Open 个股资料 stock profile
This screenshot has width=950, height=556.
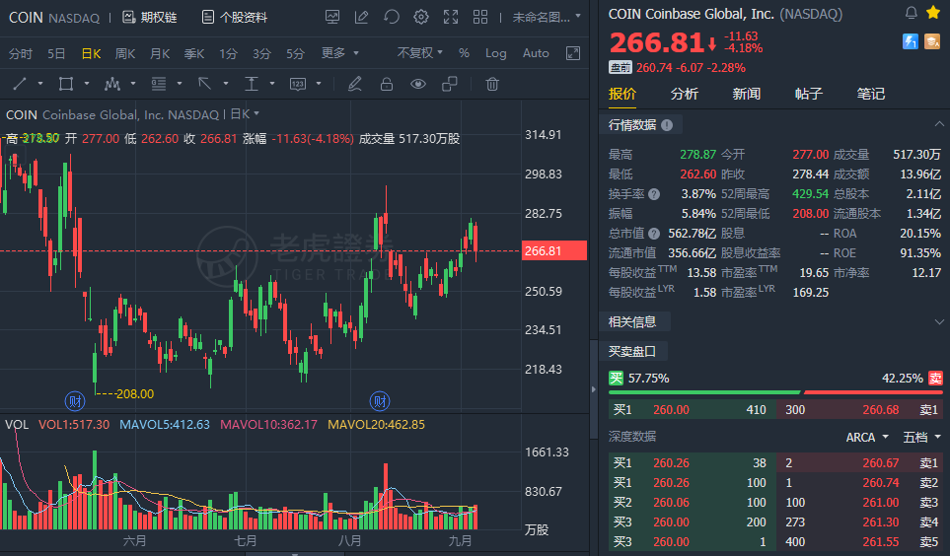pyautogui.click(x=235, y=17)
